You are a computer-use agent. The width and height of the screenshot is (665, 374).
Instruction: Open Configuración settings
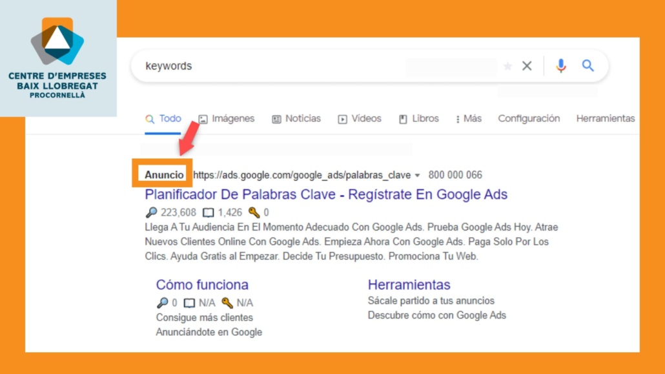(529, 118)
